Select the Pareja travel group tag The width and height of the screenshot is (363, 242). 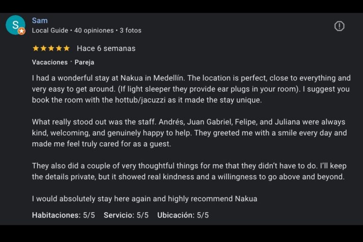coord(84,62)
